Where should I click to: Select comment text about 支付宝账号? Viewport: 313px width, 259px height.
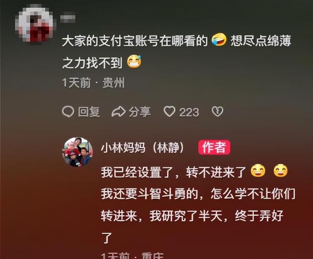coord(177,51)
